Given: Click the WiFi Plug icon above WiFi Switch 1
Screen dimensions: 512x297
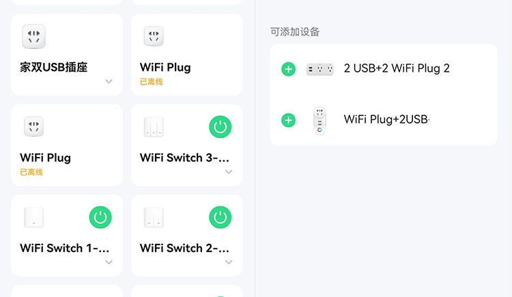Looking at the screenshot, I should 34,126.
